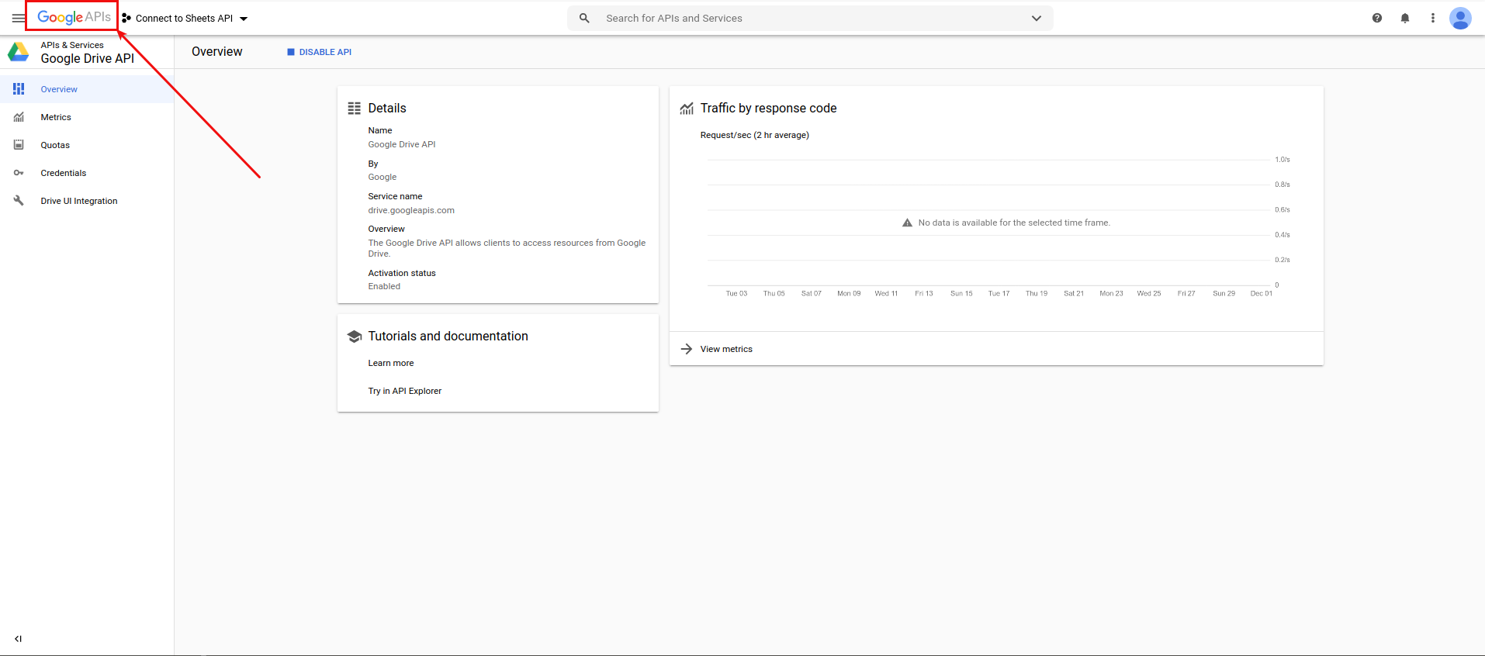Image resolution: width=1485 pixels, height=656 pixels.
Task: Click the Overview dashboard icon in sidebar
Action: tap(19, 89)
